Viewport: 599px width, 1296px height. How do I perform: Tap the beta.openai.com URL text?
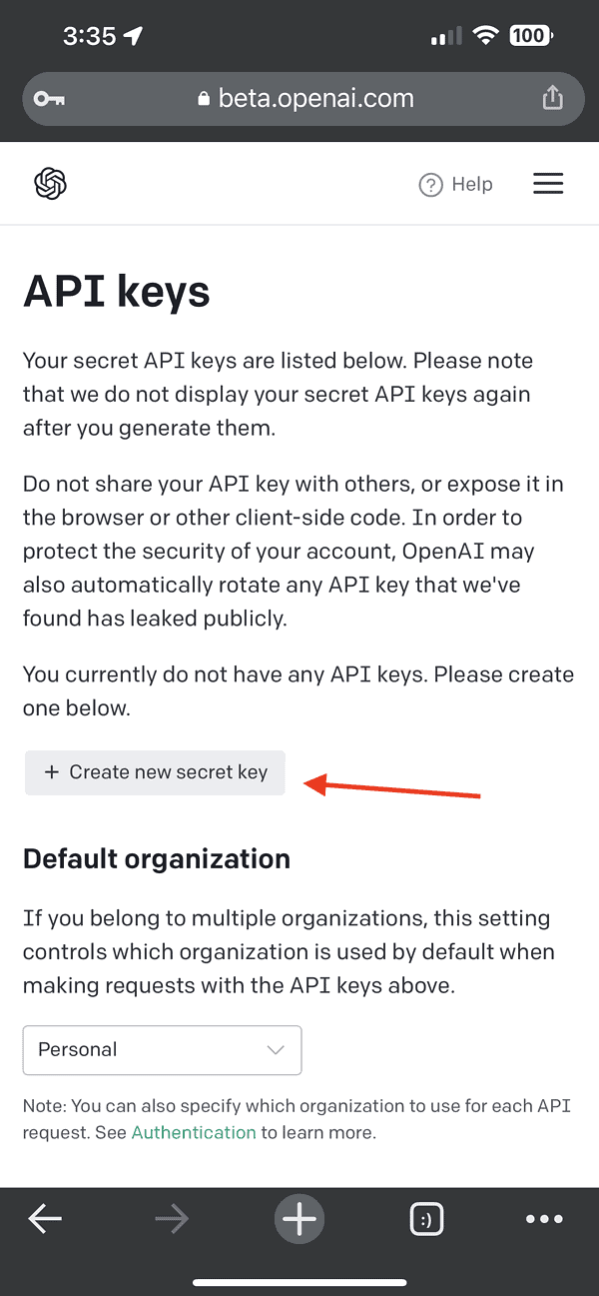tap(315, 98)
